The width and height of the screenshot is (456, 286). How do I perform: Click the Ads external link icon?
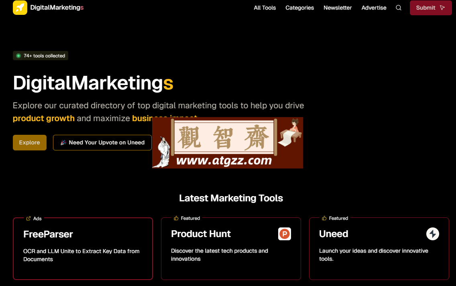[28, 218]
